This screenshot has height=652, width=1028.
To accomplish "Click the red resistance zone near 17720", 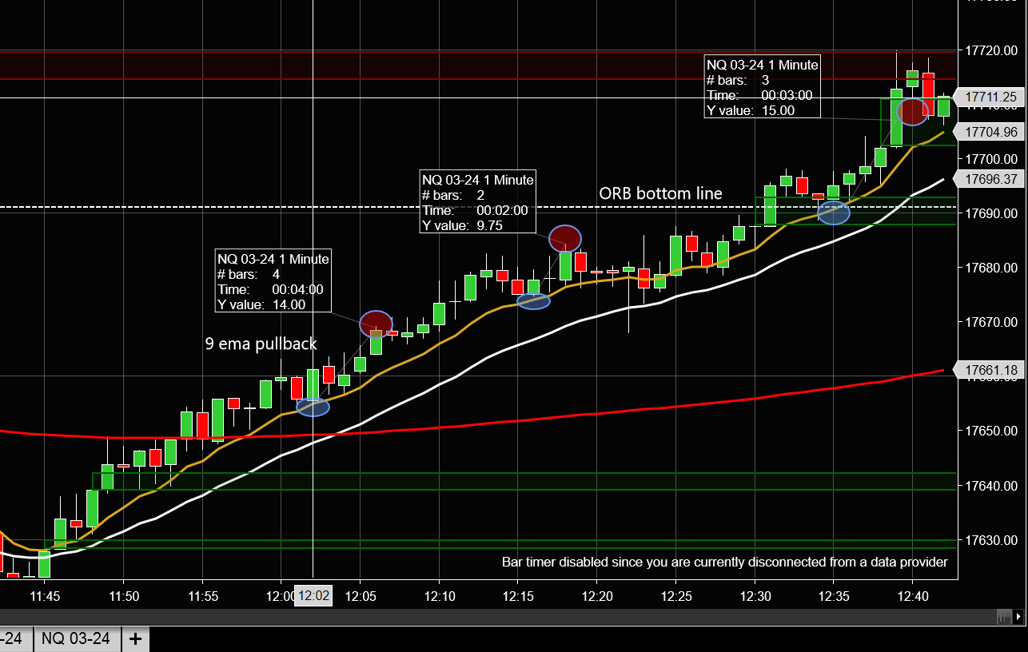I will tap(478, 65).
